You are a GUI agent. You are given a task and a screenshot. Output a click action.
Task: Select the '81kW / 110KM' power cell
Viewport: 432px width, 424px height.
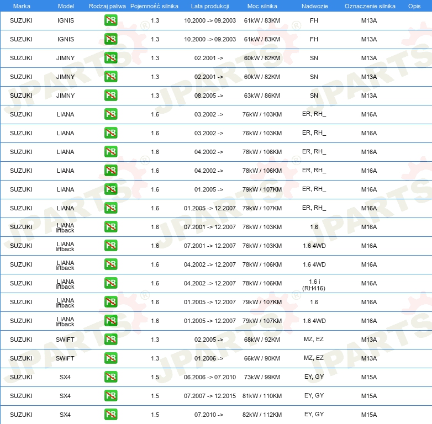point(262,396)
